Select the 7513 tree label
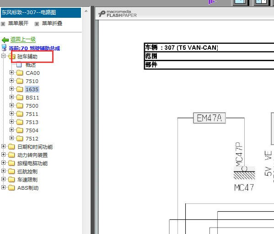 coord(32,122)
